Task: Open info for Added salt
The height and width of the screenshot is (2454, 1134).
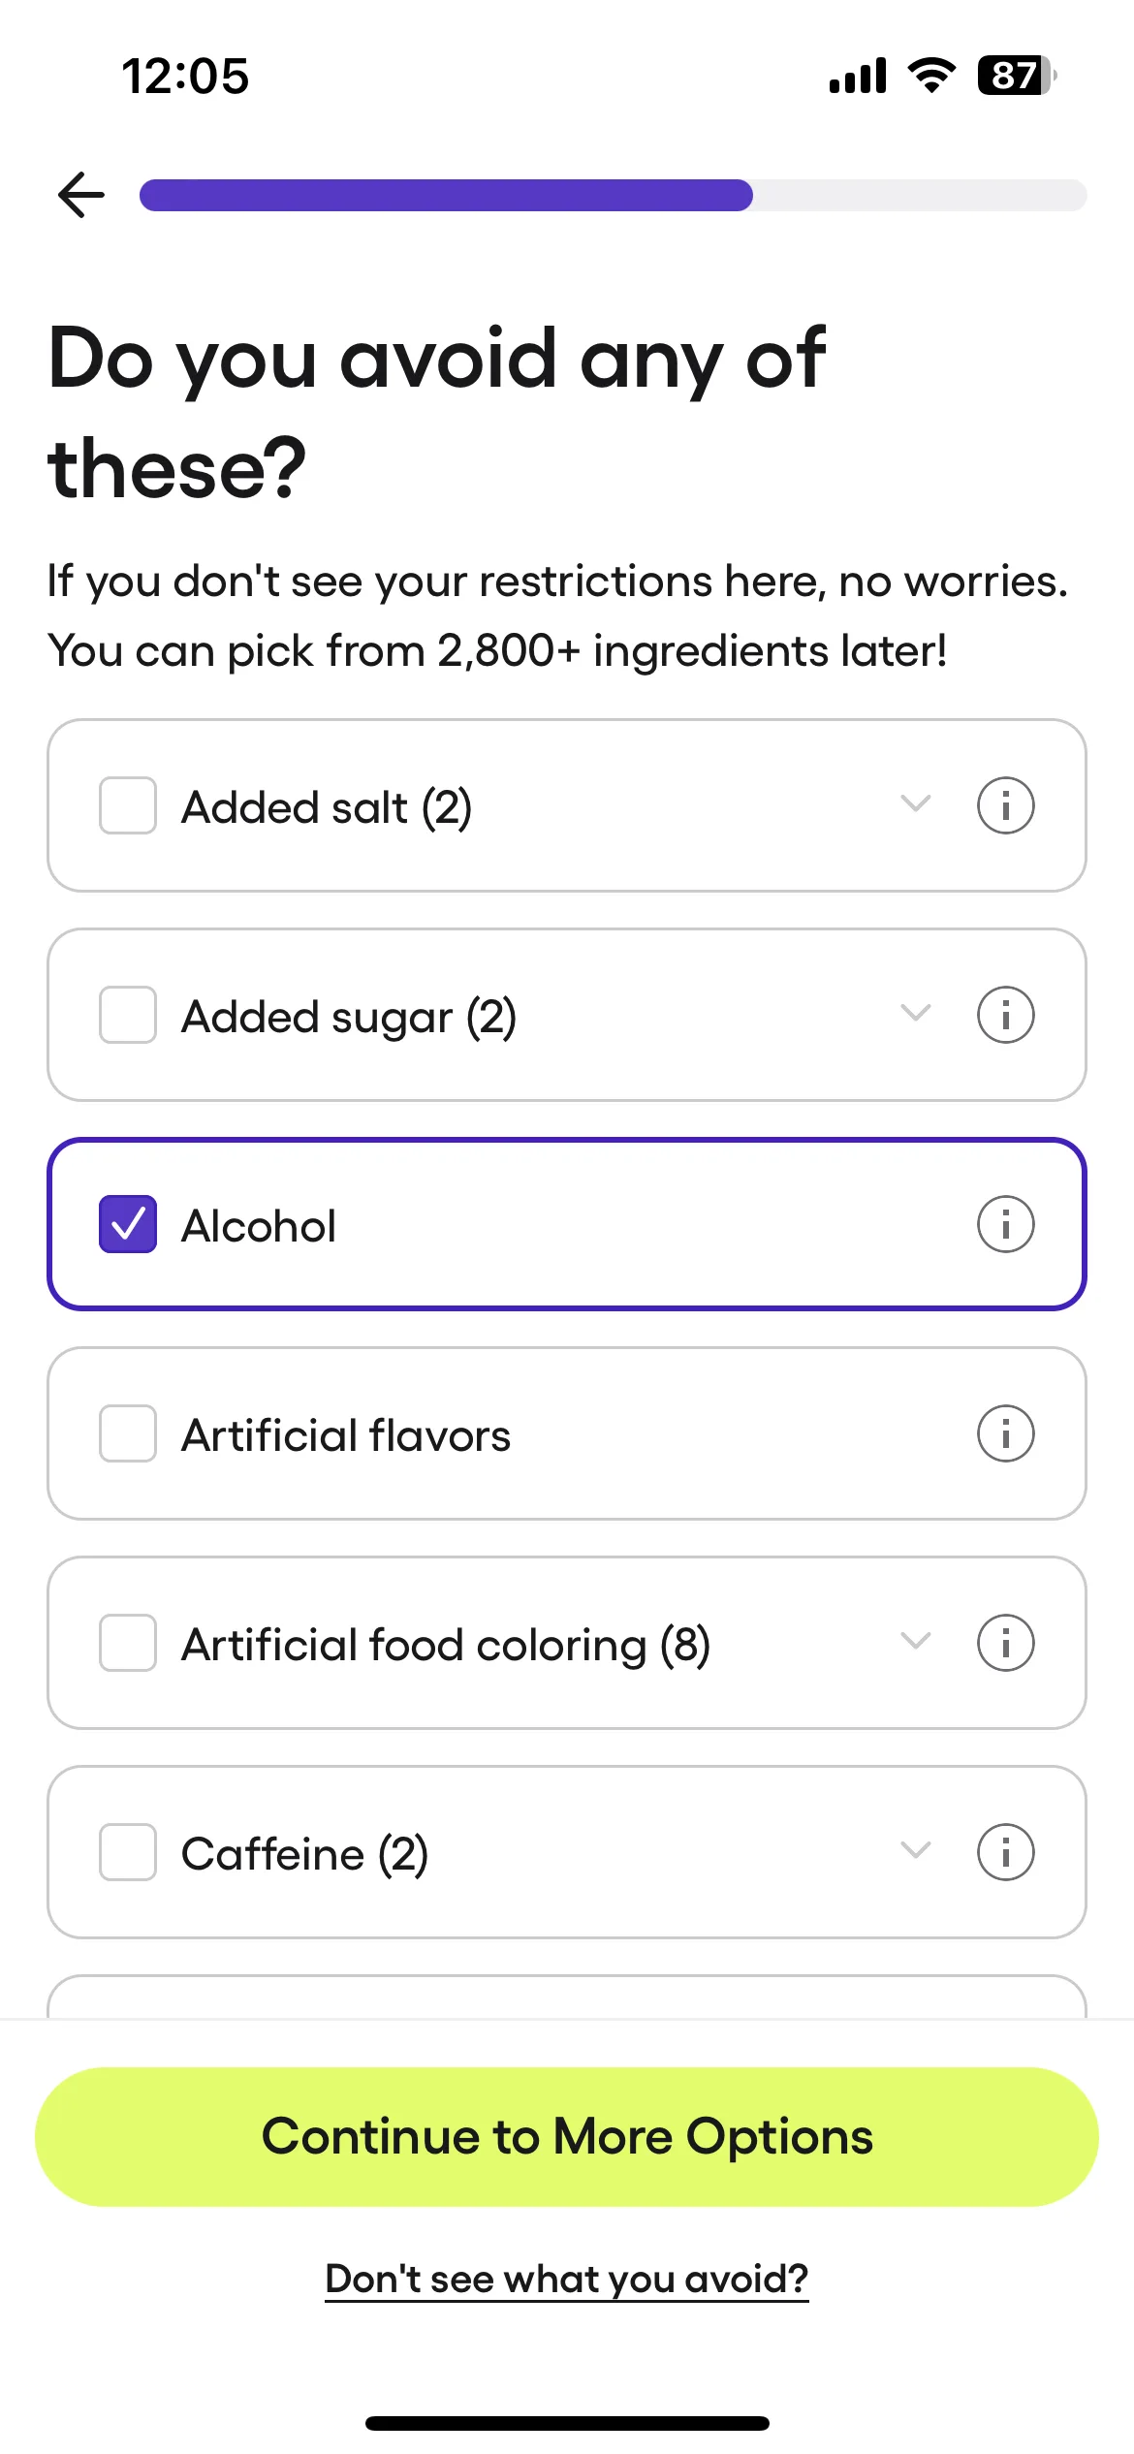Action: [1005, 805]
